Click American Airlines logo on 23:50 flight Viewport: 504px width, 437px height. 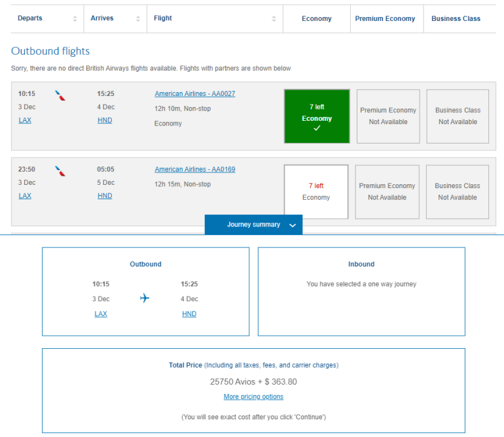coord(60,171)
